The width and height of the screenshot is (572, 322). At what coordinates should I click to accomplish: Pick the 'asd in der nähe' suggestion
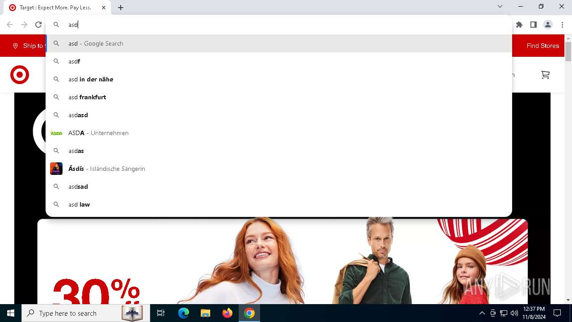click(x=279, y=79)
